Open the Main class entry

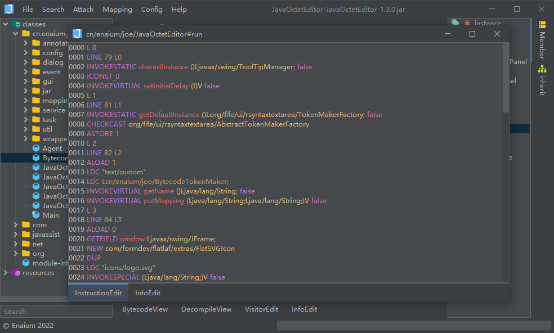click(51, 215)
